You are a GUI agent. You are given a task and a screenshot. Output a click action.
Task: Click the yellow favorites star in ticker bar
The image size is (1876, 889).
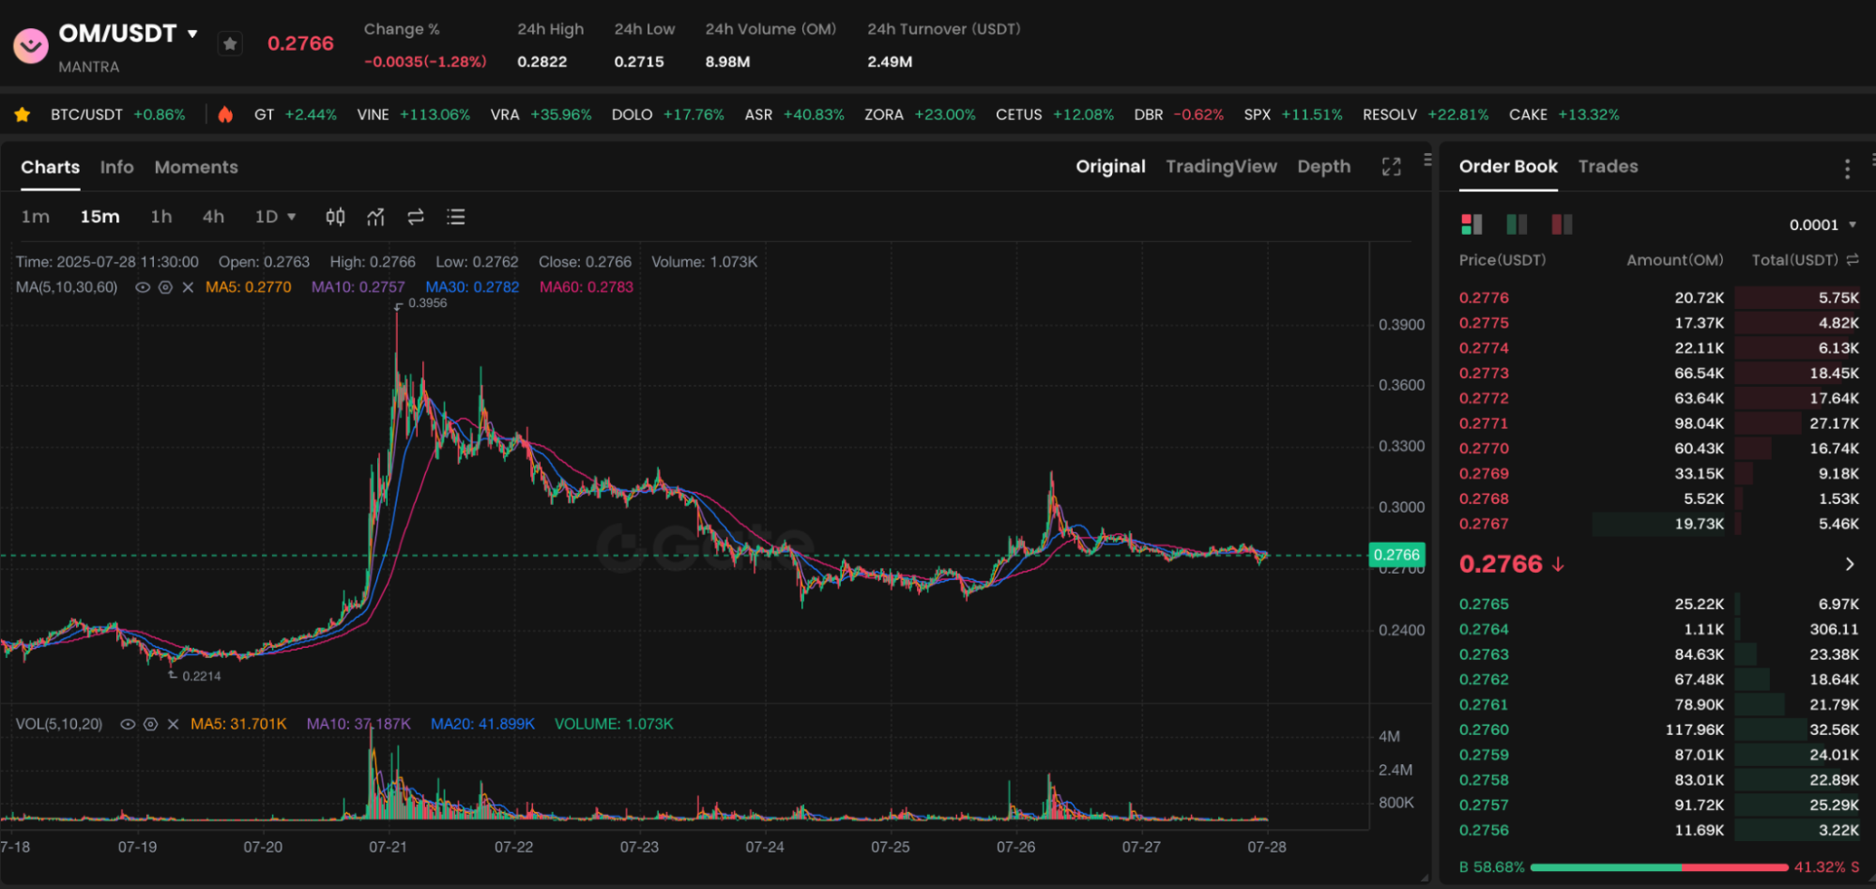pyautogui.click(x=23, y=115)
